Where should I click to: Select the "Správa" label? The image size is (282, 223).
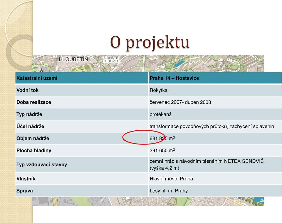tap(25, 191)
